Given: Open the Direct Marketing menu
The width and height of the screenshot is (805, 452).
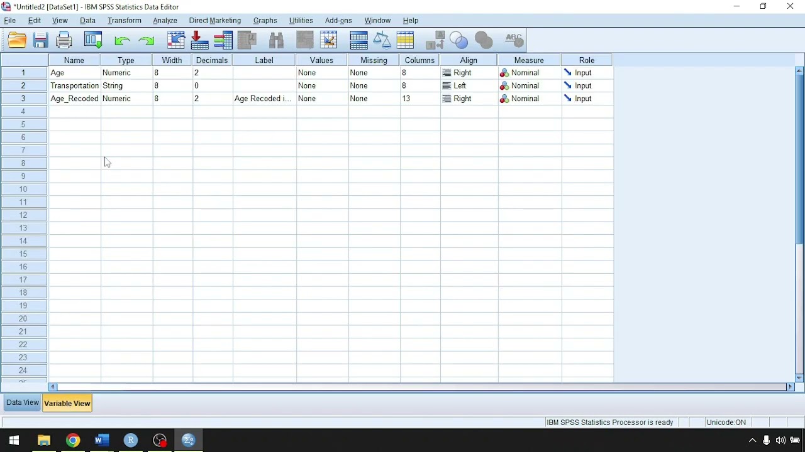Looking at the screenshot, I should pos(215,21).
